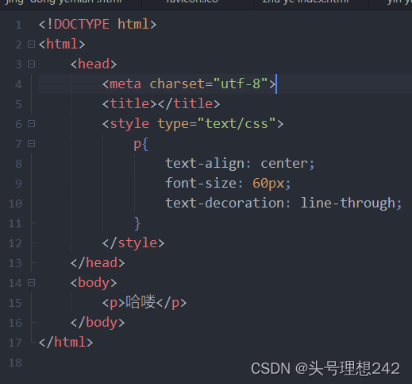Click the opening style tag name

pos(129,124)
